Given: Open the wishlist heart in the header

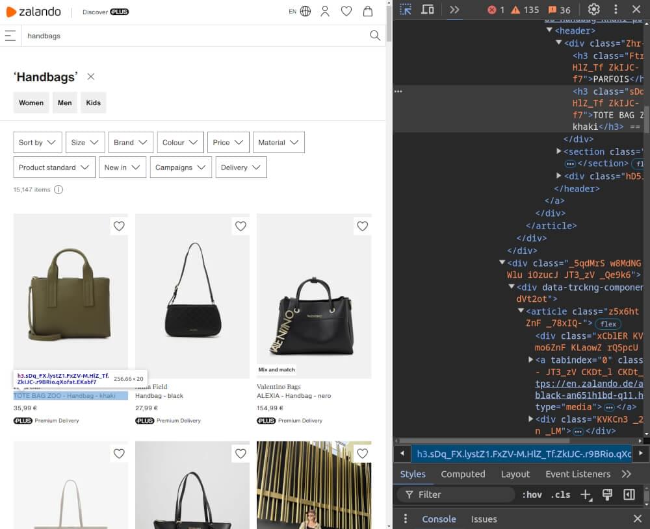Looking at the screenshot, I should click(x=346, y=11).
